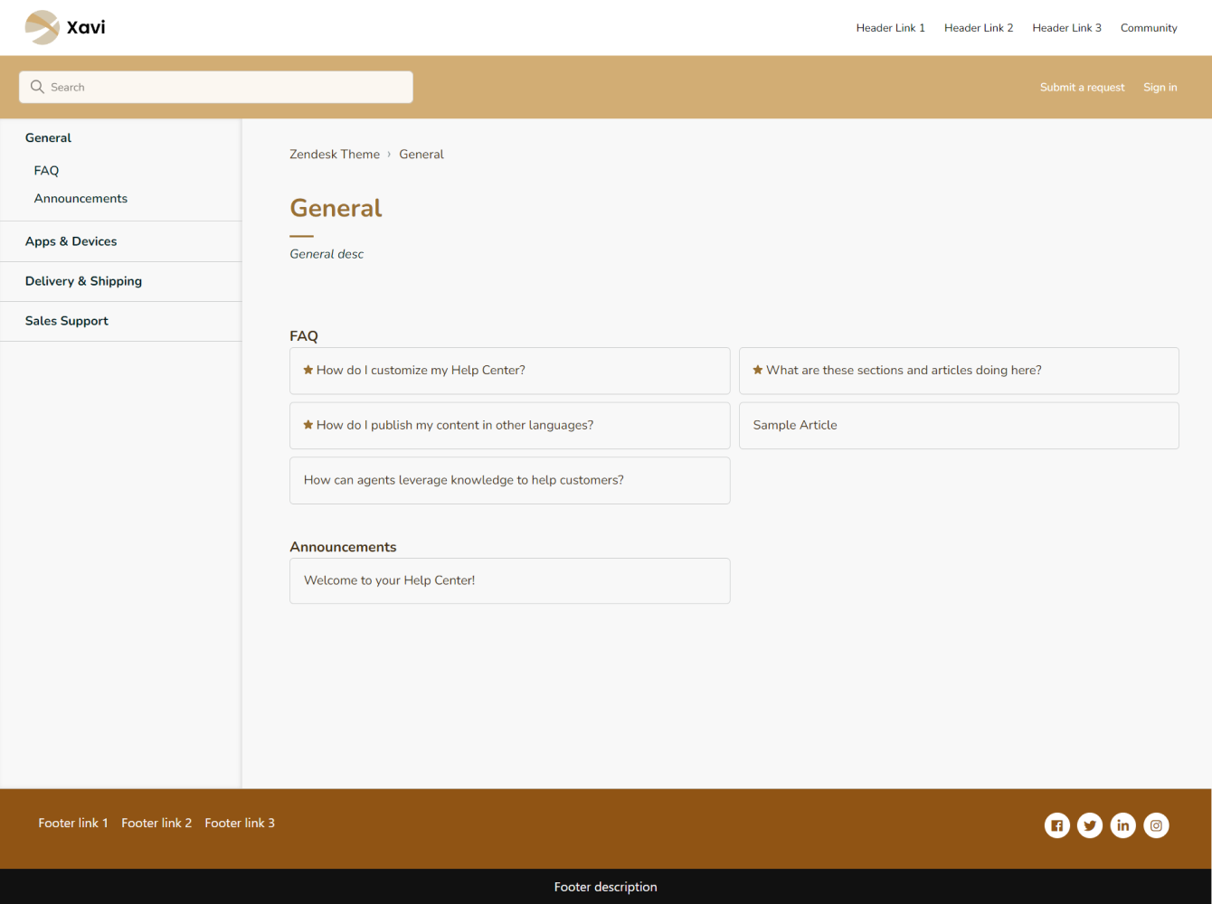Expand the Delivery & Shipping sidebar category
Image resolution: width=1212 pixels, height=904 pixels.
(x=83, y=281)
